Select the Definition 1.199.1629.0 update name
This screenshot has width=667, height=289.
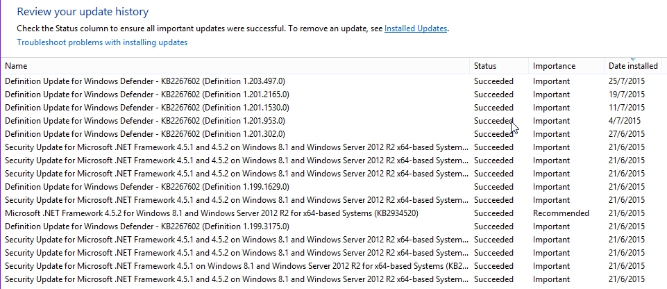[x=146, y=186]
